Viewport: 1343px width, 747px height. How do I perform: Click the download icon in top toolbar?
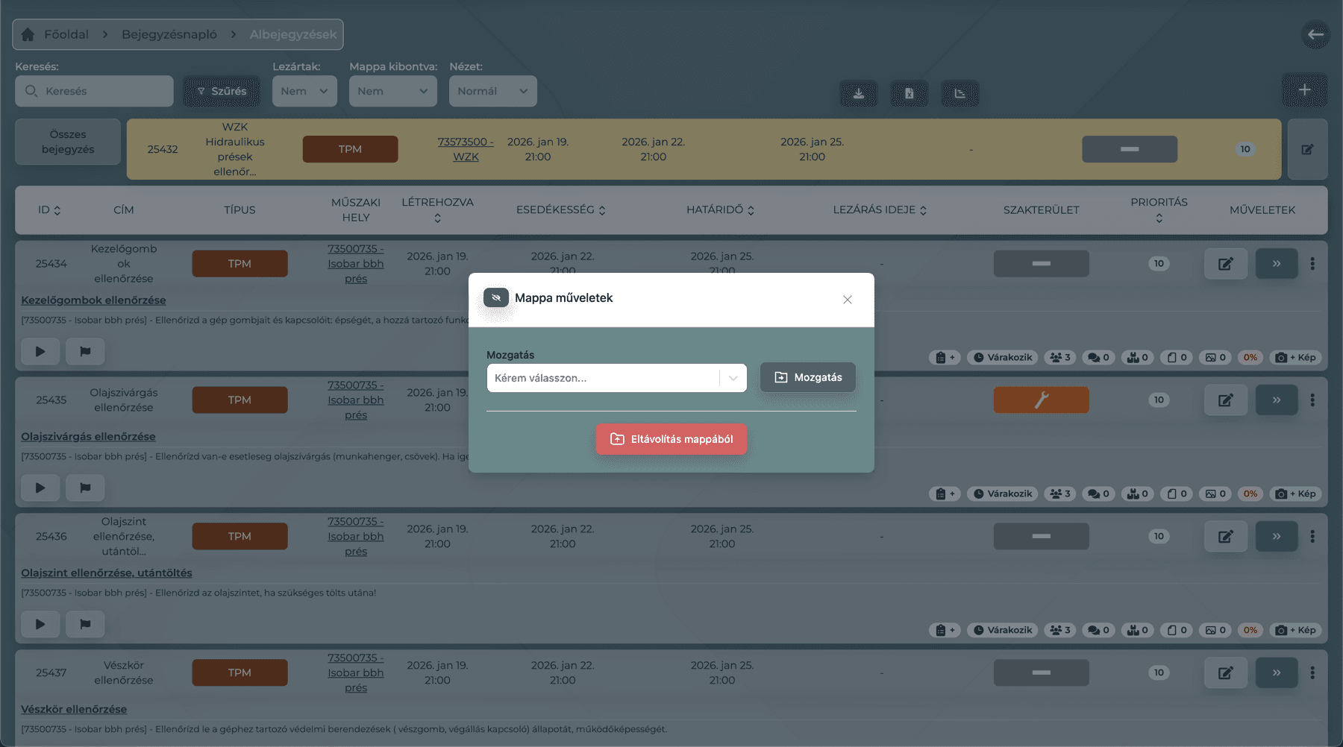pyautogui.click(x=859, y=93)
